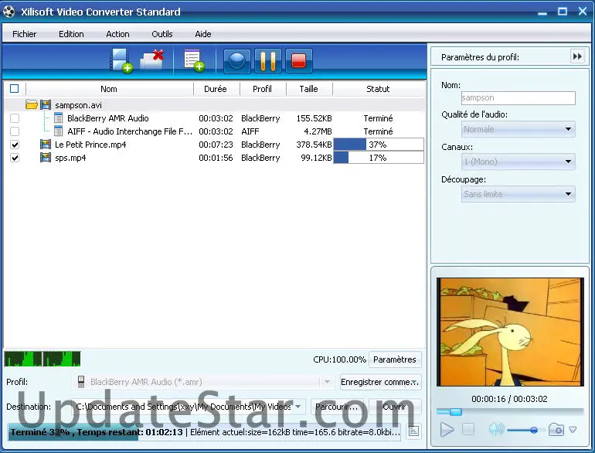
Task: Click the add profile toolbar icon
Action: [192, 60]
